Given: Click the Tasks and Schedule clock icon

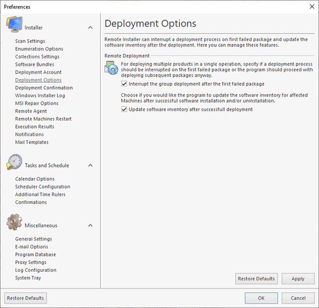Looking at the screenshot, I should [x=14, y=162].
